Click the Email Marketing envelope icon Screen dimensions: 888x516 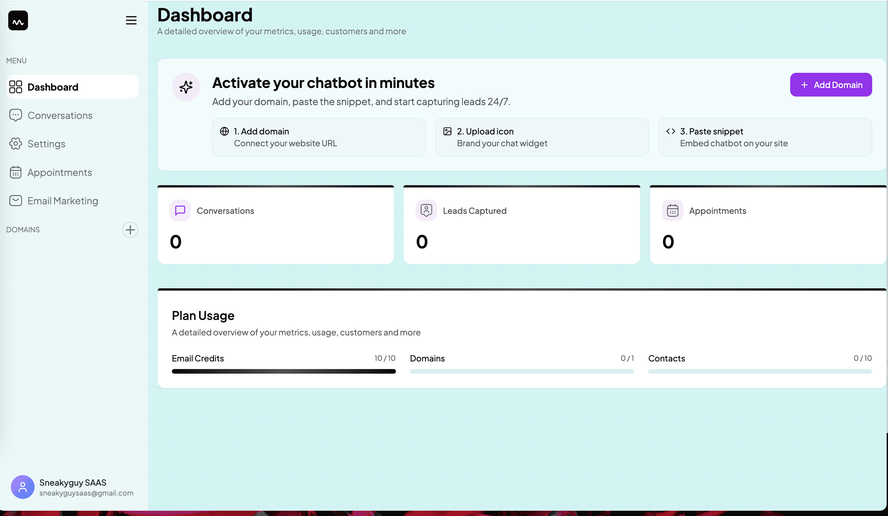(15, 201)
